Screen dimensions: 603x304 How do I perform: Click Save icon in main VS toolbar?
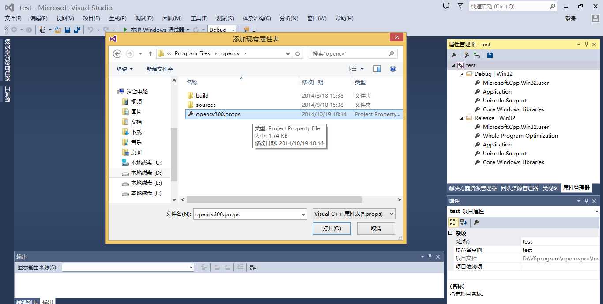coord(68,30)
